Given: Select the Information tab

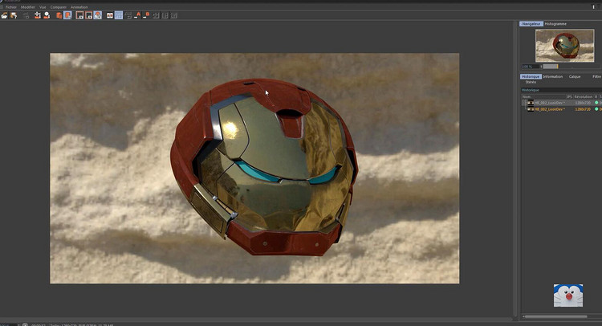Looking at the screenshot, I should [x=553, y=77].
